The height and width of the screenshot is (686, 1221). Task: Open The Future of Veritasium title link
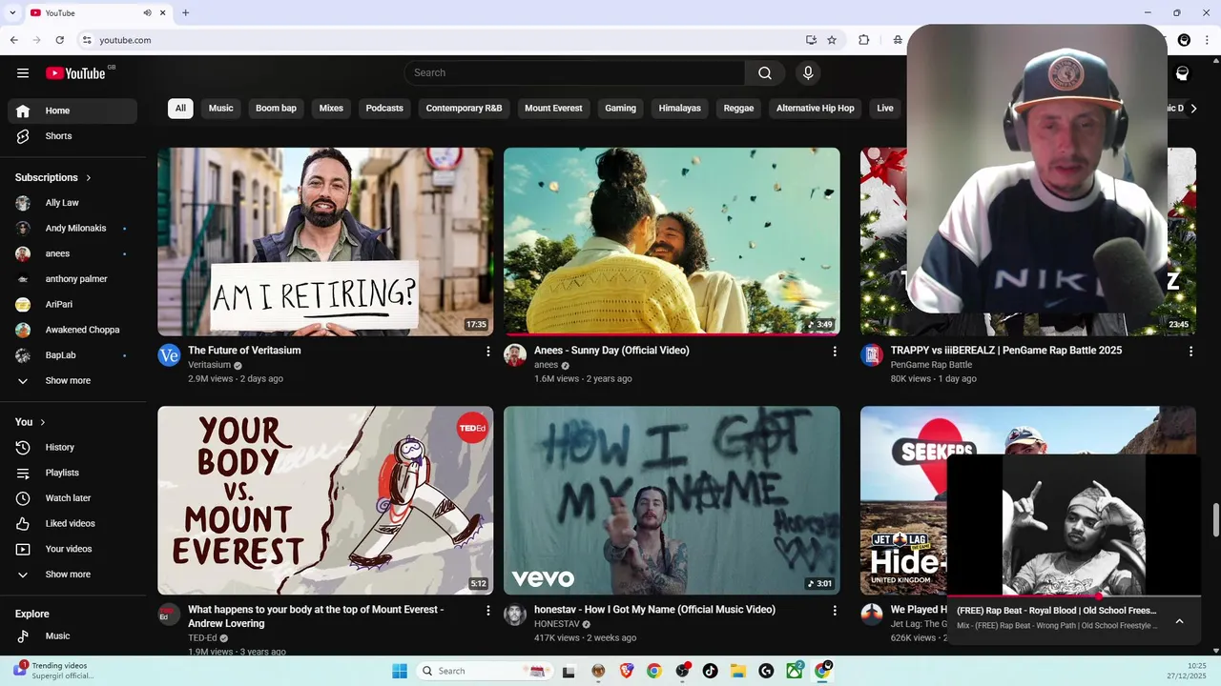click(244, 351)
